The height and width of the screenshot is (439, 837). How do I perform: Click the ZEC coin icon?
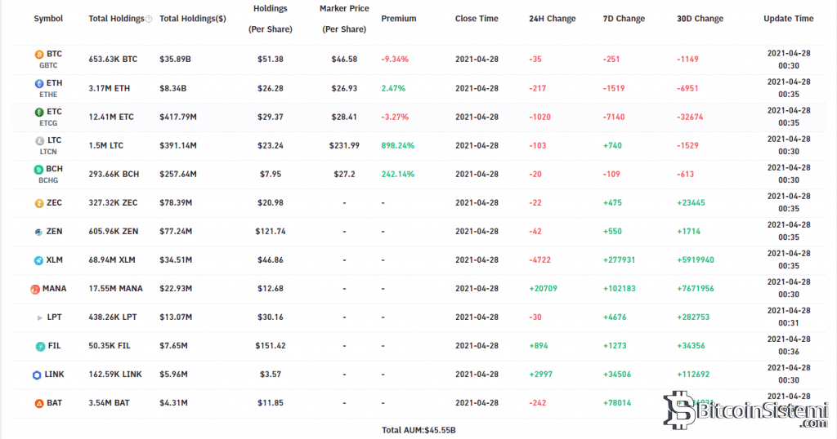coord(38,202)
